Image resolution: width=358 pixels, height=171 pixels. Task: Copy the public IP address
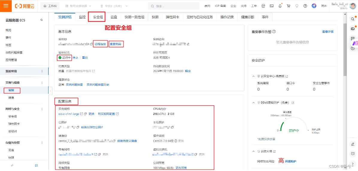pos(78,127)
